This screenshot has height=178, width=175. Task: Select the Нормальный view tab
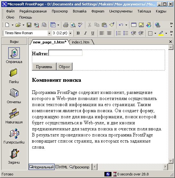pyautogui.click(x=42, y=167)
